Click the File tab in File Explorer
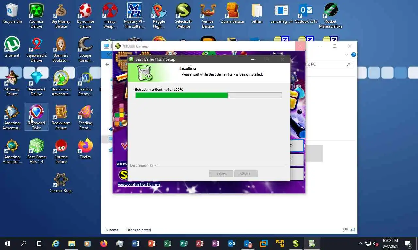Viewport: 418px width, 250px height. click(x=110, y=55)
